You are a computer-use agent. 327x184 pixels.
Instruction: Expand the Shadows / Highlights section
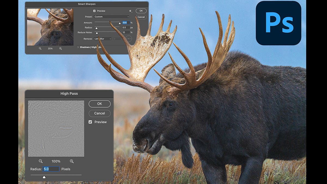(x=78, y=47)
